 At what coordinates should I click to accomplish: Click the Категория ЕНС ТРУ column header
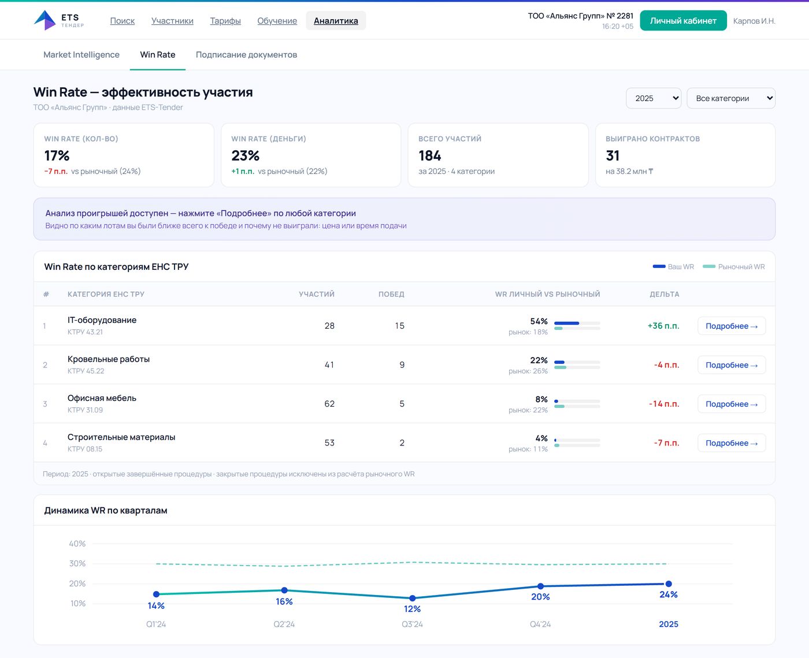tap(106, 294)
